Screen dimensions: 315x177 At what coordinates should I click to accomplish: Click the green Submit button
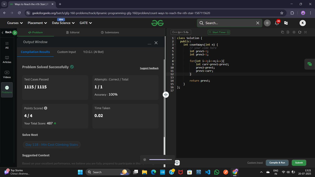[299, 163]
